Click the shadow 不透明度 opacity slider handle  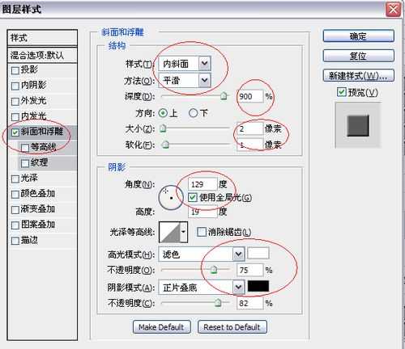point(218,303)
